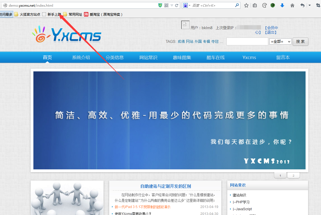Select the 酷车在线 navigation tab
Image resolution: width=321 pixels, height=215 pixels.
tap(215, 57)
